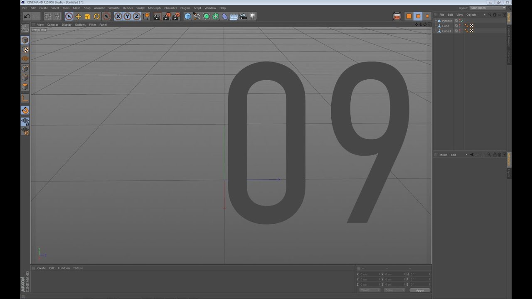Click the Enable Axis icon in left palette
532x299 pixels.
(x=25, y=98)
